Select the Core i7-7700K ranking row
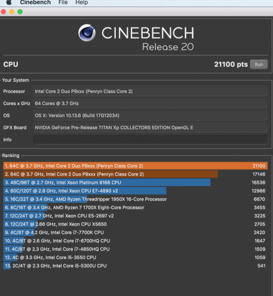The width and height of the screenshot is (273, 296). click(135, 232)
